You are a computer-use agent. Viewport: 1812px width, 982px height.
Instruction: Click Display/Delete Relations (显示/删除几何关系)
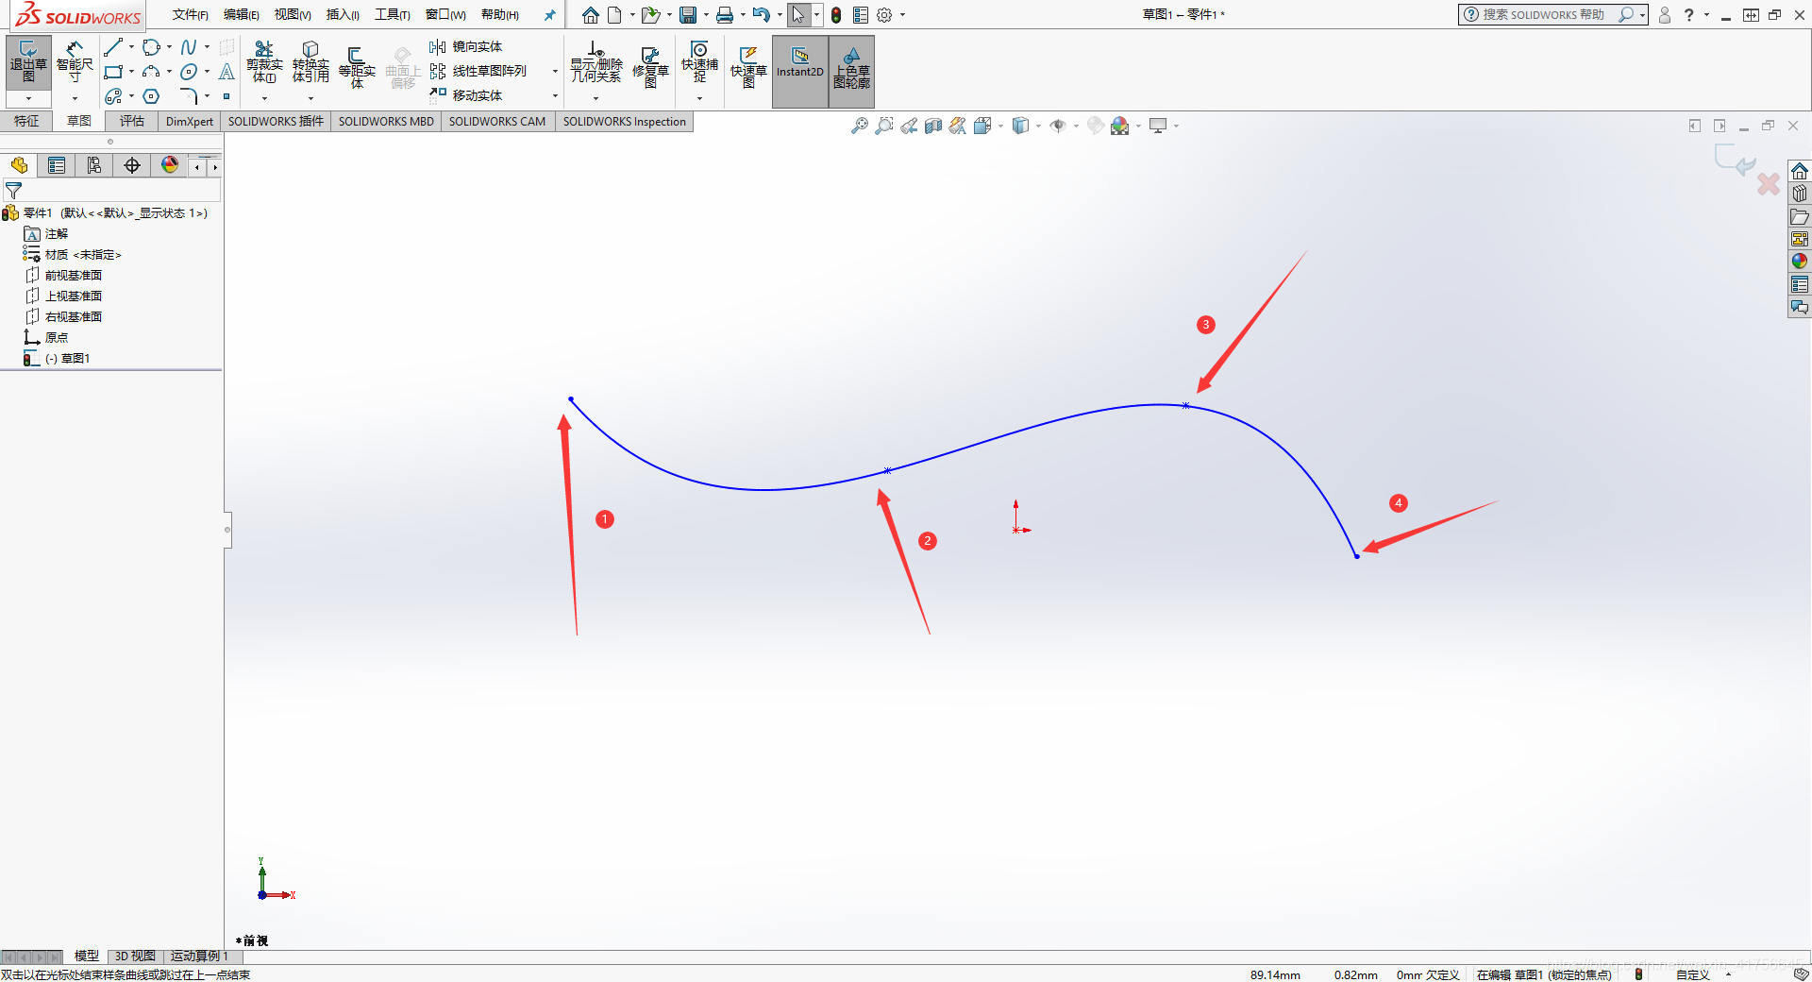(596, 62)
